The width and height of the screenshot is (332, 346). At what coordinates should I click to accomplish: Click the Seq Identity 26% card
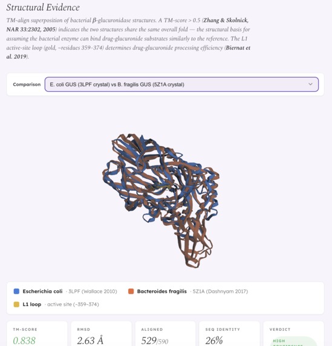click(x=229, y=334)
